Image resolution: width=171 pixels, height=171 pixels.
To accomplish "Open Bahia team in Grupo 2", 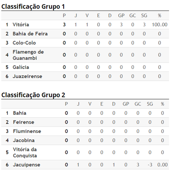I will coord(20,113).
